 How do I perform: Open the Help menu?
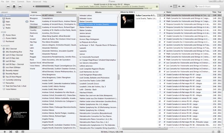coord(45,2)
